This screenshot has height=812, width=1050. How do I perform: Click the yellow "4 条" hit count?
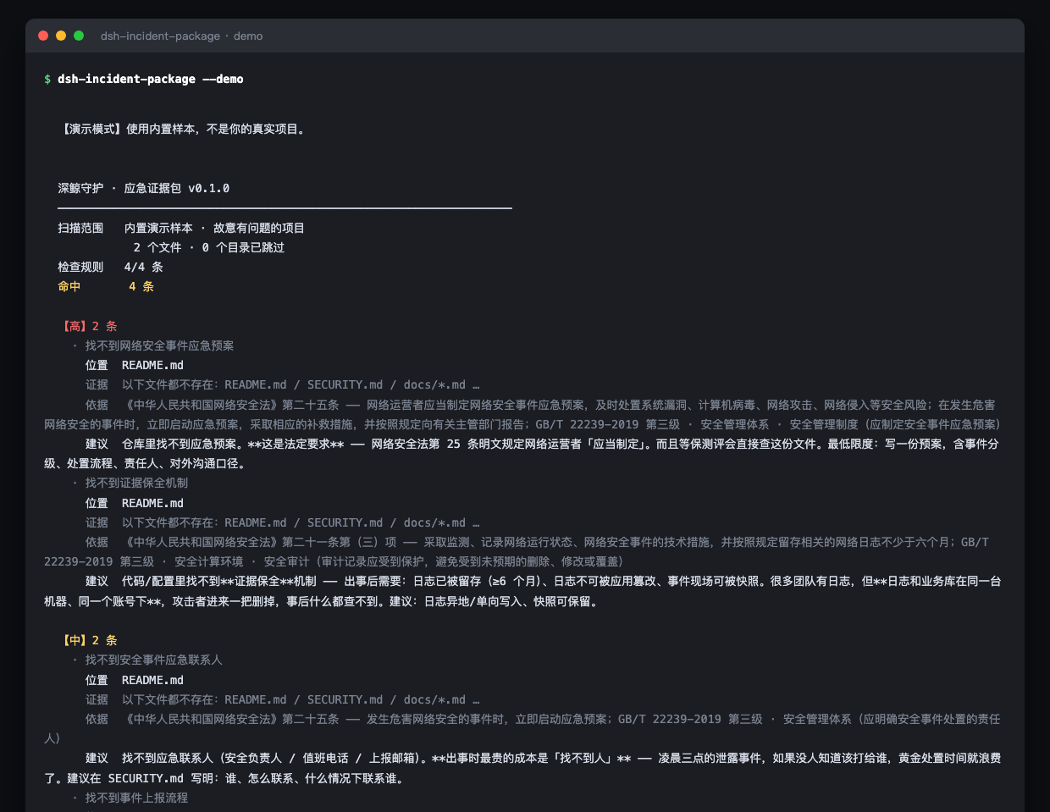point(141,286)
